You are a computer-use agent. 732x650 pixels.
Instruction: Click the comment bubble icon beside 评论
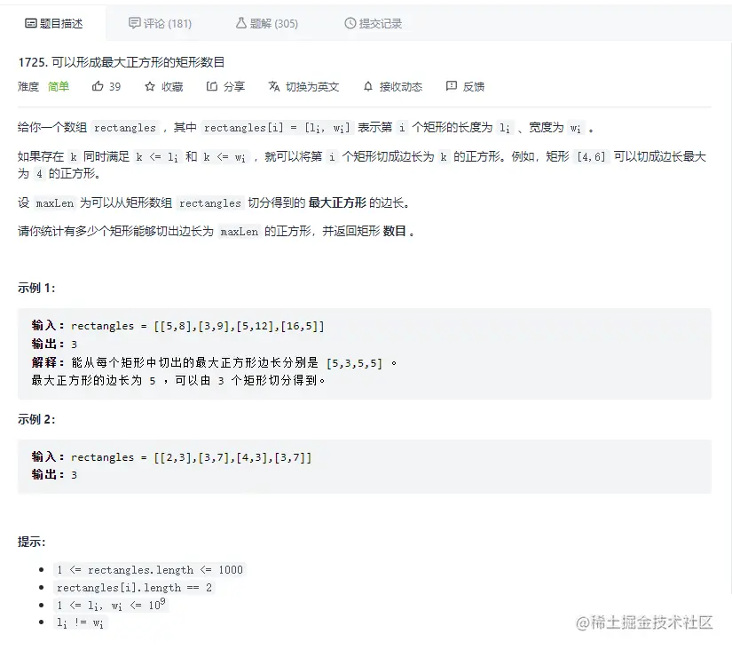[x=135, y=23]
